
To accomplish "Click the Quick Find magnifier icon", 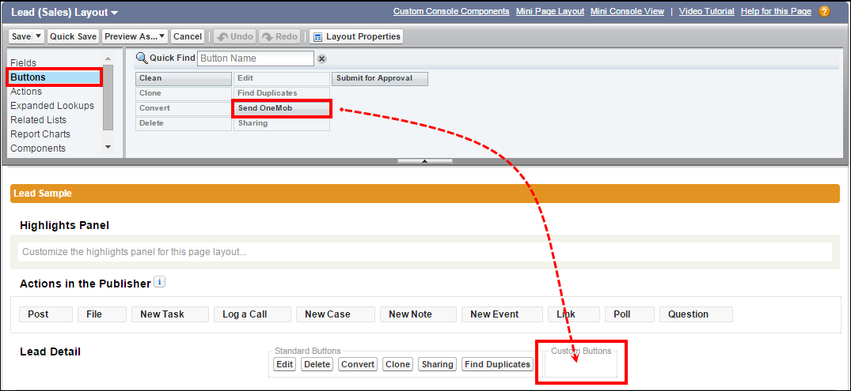I will pos(142,58).
